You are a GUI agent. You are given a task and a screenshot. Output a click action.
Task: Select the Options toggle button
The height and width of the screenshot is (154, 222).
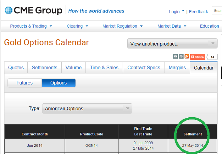(x=59, y=83)
